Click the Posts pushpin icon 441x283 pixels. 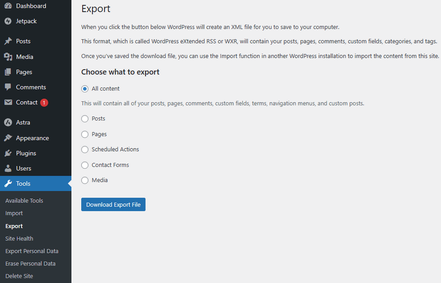pos(8,41)
